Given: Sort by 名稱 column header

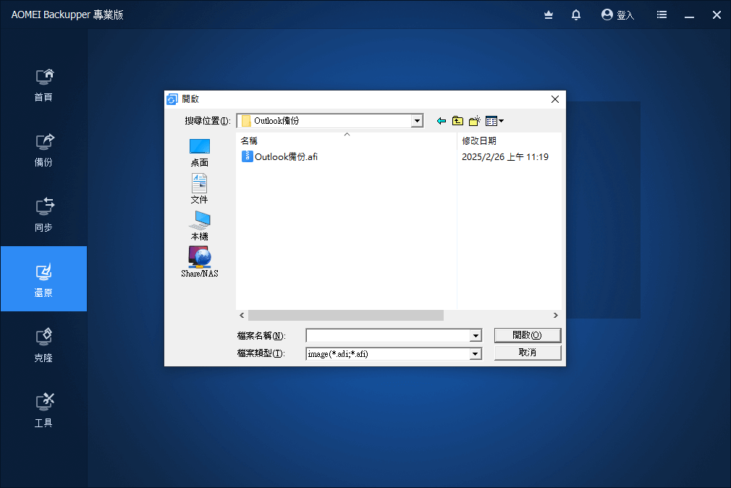Looking at the screenshot, I should pos(347,140).
